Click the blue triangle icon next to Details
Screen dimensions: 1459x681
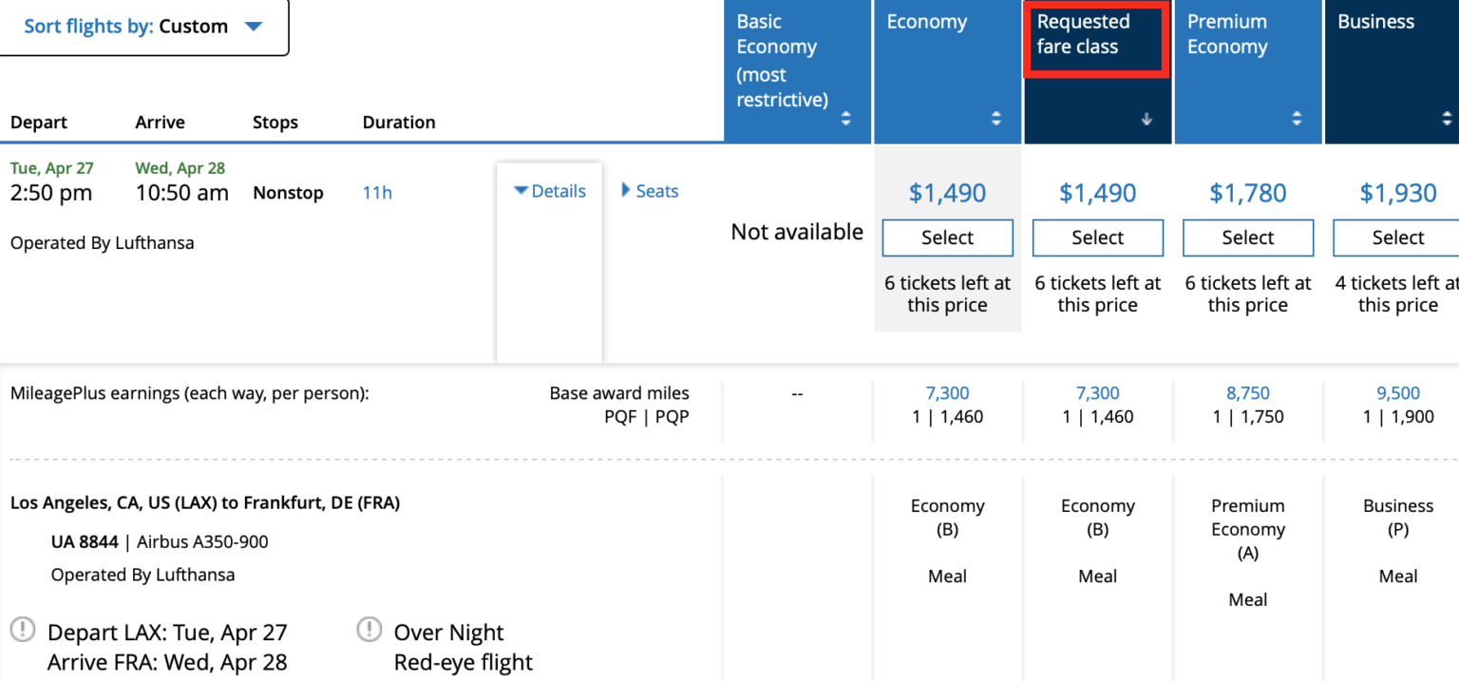[x=521, y=190]
